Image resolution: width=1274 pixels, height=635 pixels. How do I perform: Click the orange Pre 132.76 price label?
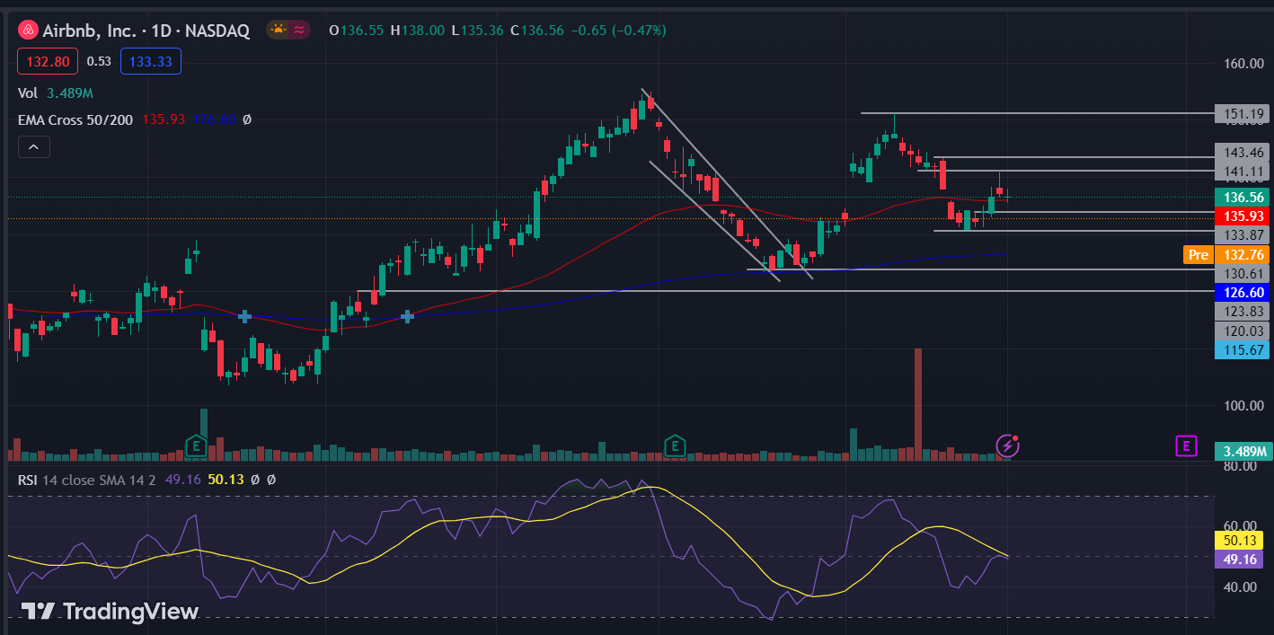1225,254
